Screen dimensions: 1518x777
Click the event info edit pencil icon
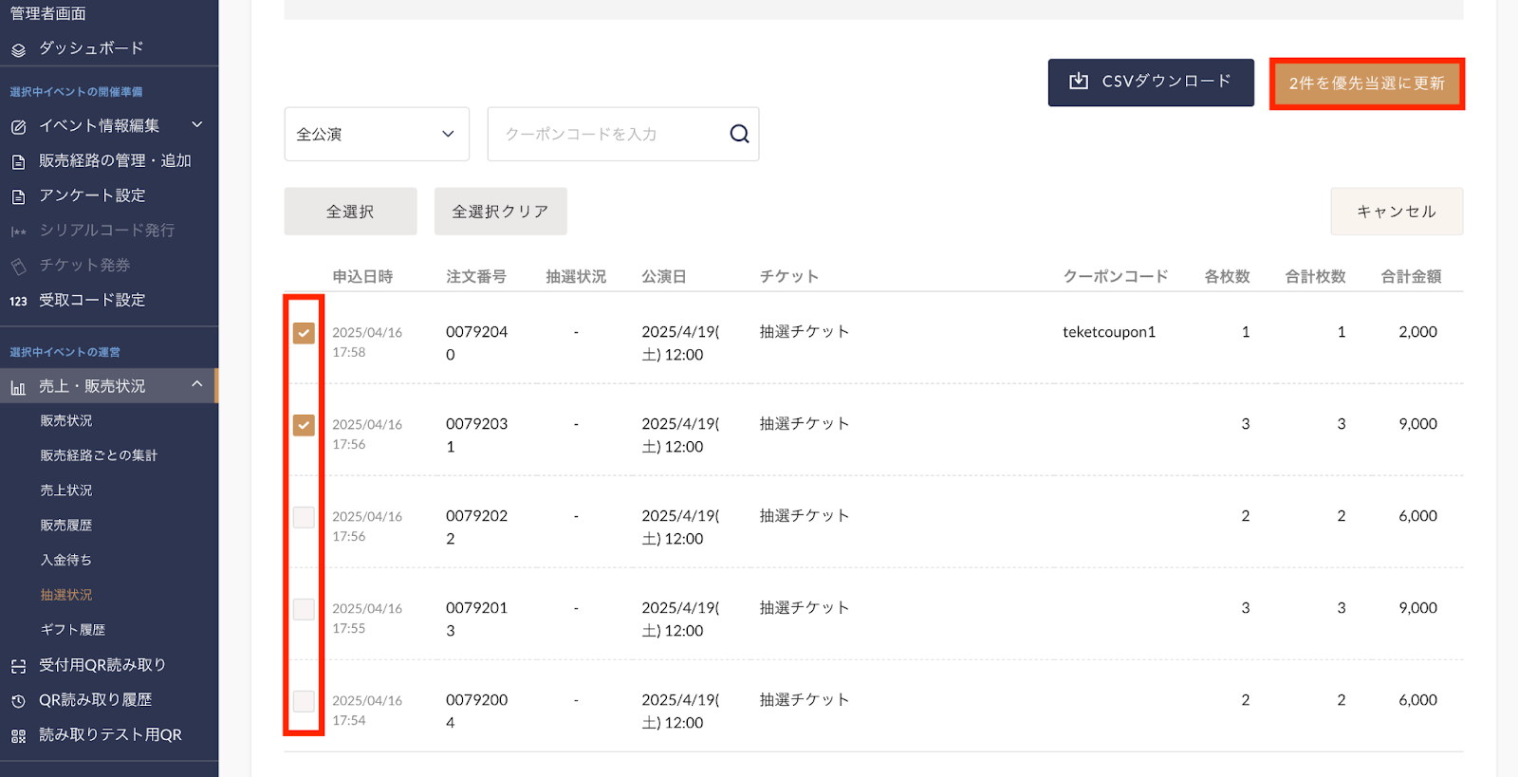[18, 126]
